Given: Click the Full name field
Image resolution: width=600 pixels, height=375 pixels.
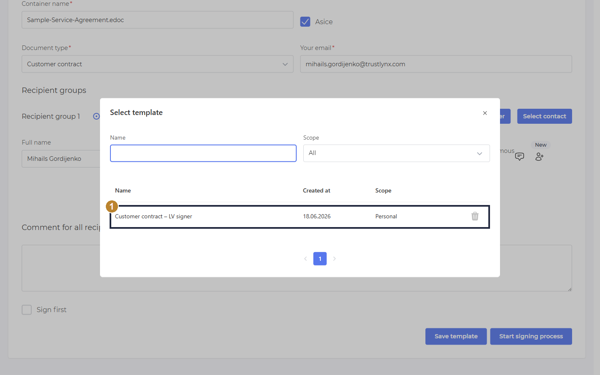Looking at the screenshot, I should (x=61, y=159).
